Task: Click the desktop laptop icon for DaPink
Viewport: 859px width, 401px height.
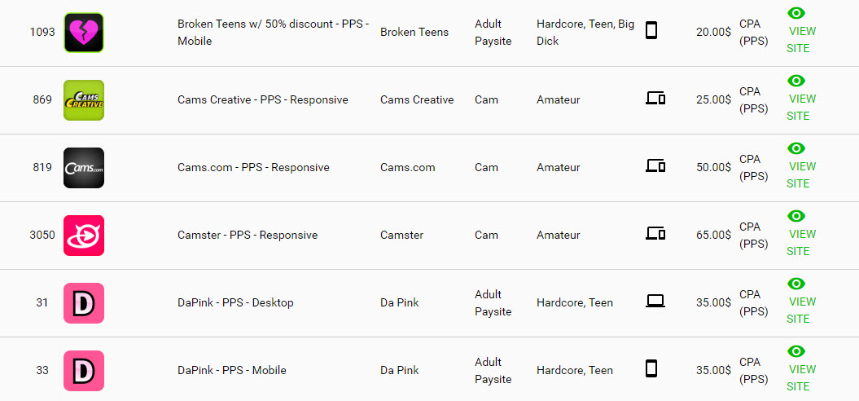Action: (x=655, y=301)
